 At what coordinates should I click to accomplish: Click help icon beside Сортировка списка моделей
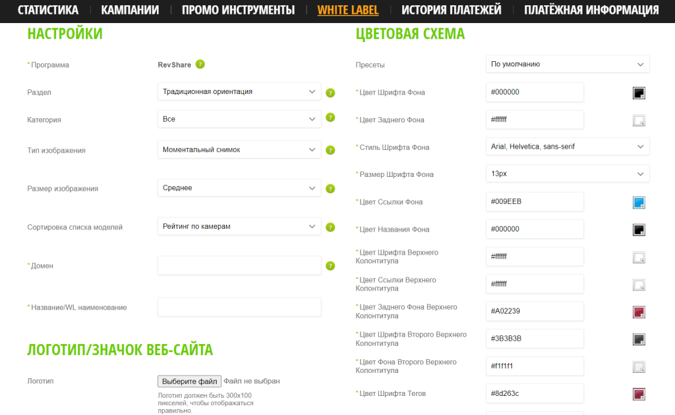tap(330, 228)
